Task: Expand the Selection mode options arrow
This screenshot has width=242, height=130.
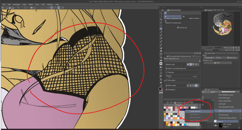Action: point(198,64)
